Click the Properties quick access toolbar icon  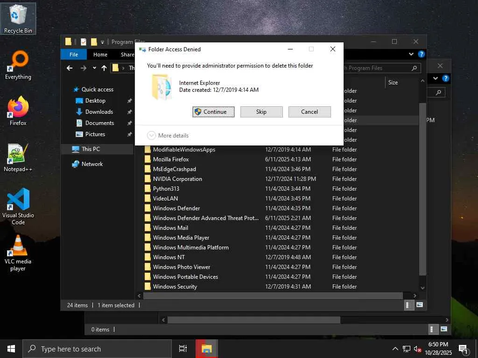[x=83, y=42]
